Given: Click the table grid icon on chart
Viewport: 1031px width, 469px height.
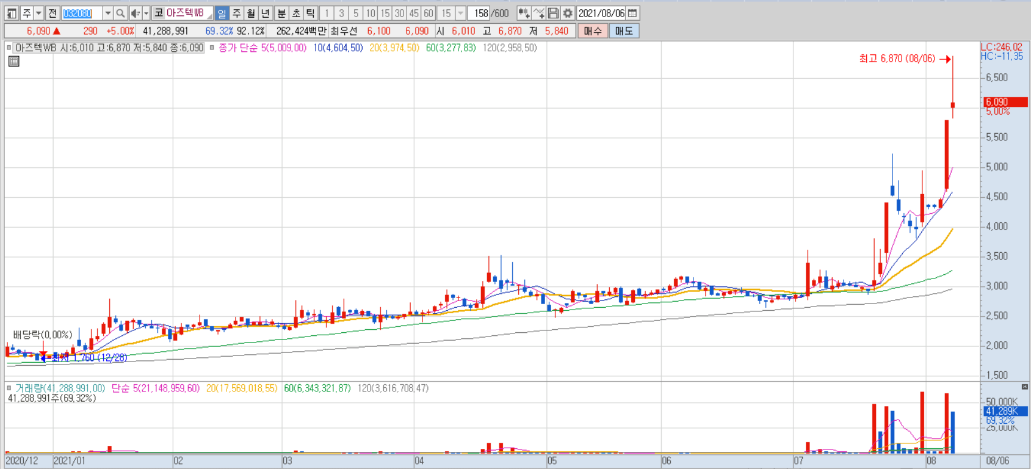Looking at the screenshot, I should coord(14,61).
